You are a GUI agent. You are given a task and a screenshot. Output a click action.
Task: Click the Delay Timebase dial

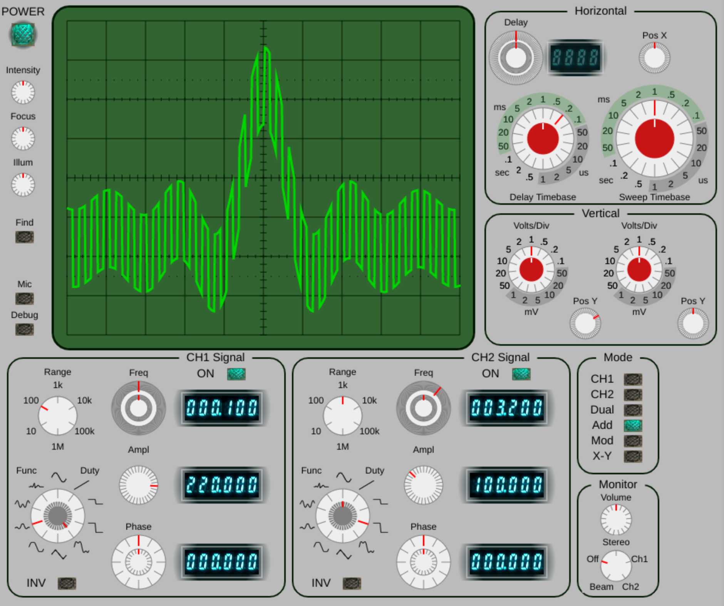coord(543,139)
